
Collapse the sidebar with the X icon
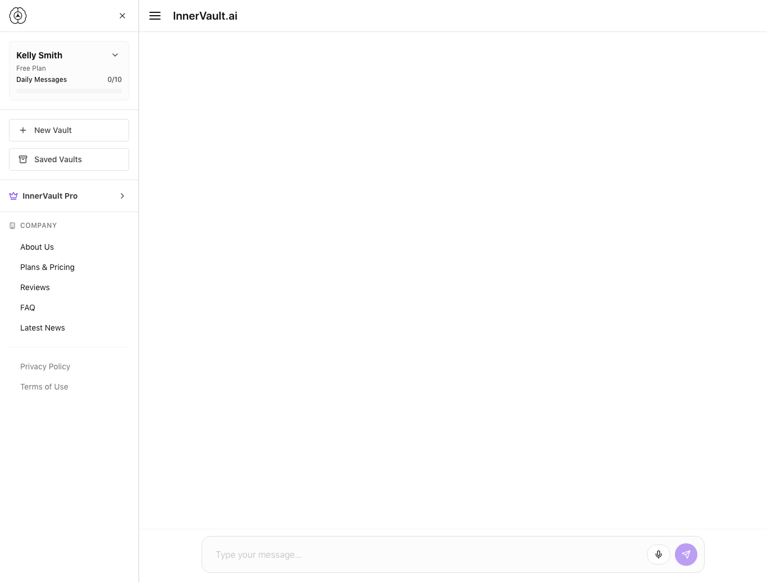coord(122,16)
